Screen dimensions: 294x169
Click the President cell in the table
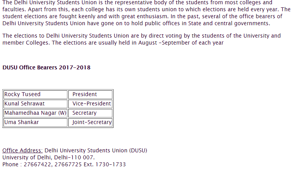click(90, 94)
